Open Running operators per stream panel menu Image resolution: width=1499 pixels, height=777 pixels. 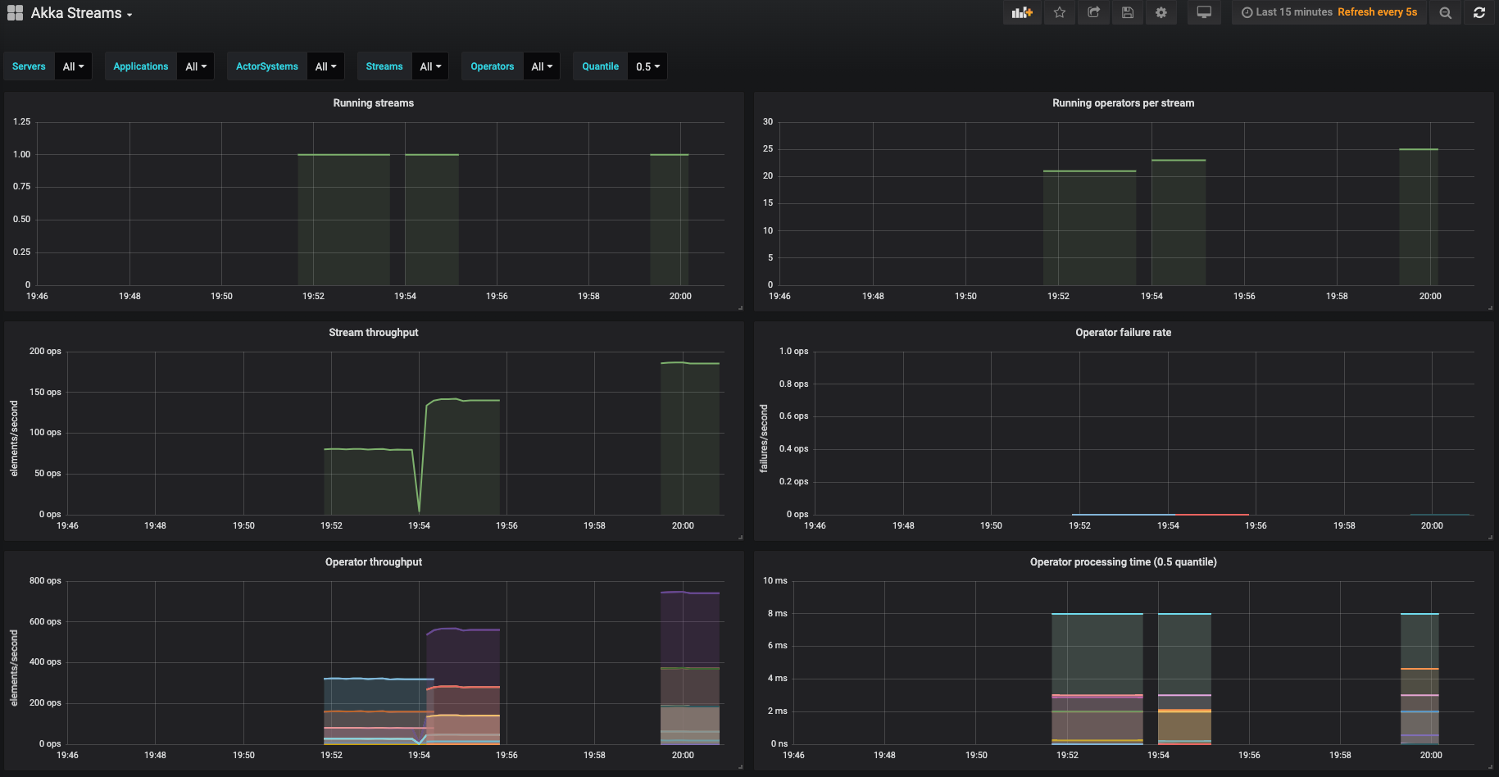tap(1123, 103)
